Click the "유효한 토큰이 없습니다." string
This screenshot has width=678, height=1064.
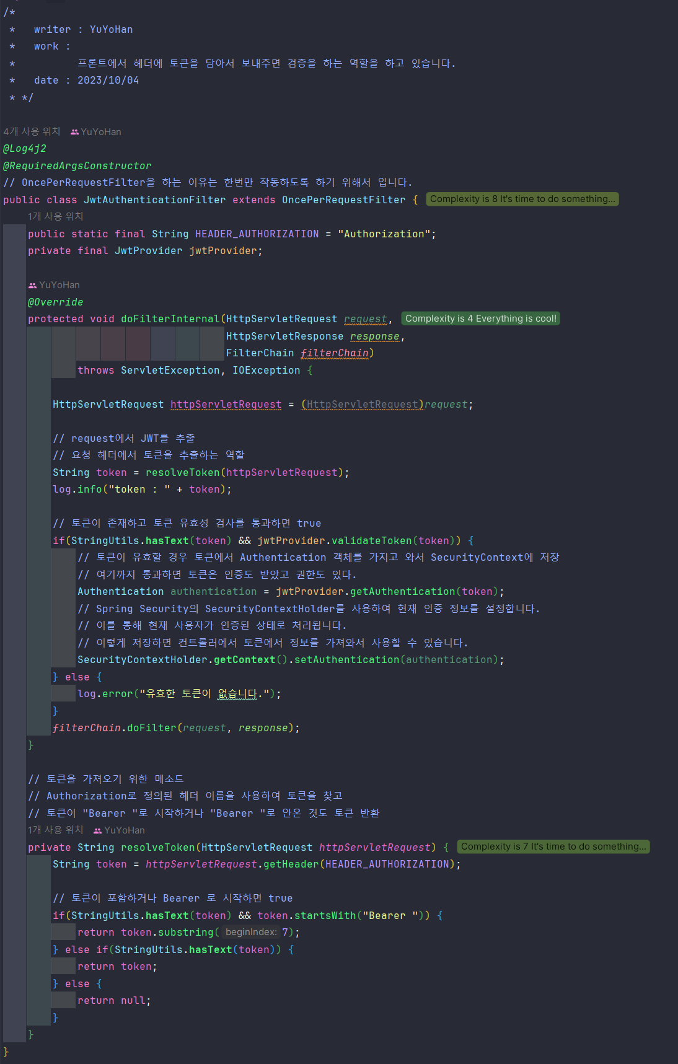[205, 694]
